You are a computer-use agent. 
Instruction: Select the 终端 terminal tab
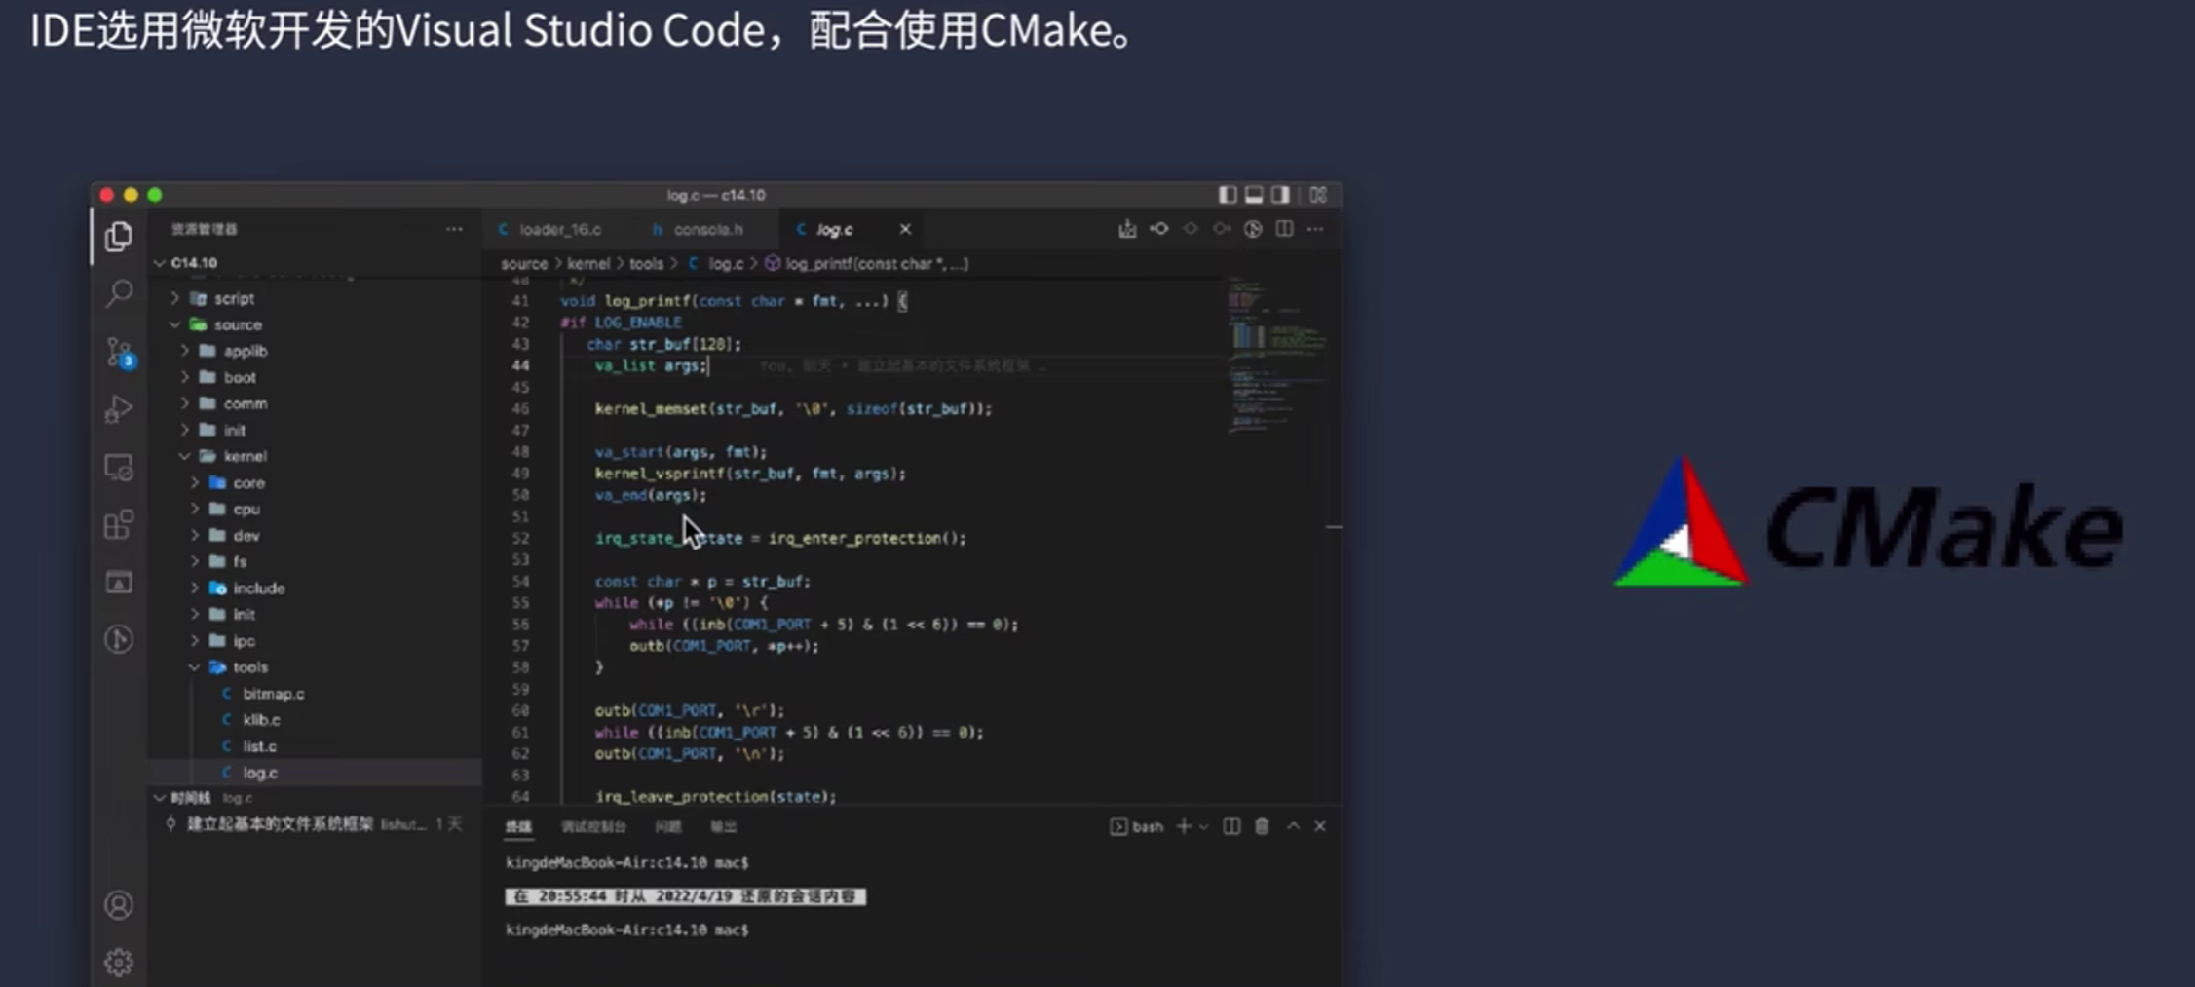(519, 827)
